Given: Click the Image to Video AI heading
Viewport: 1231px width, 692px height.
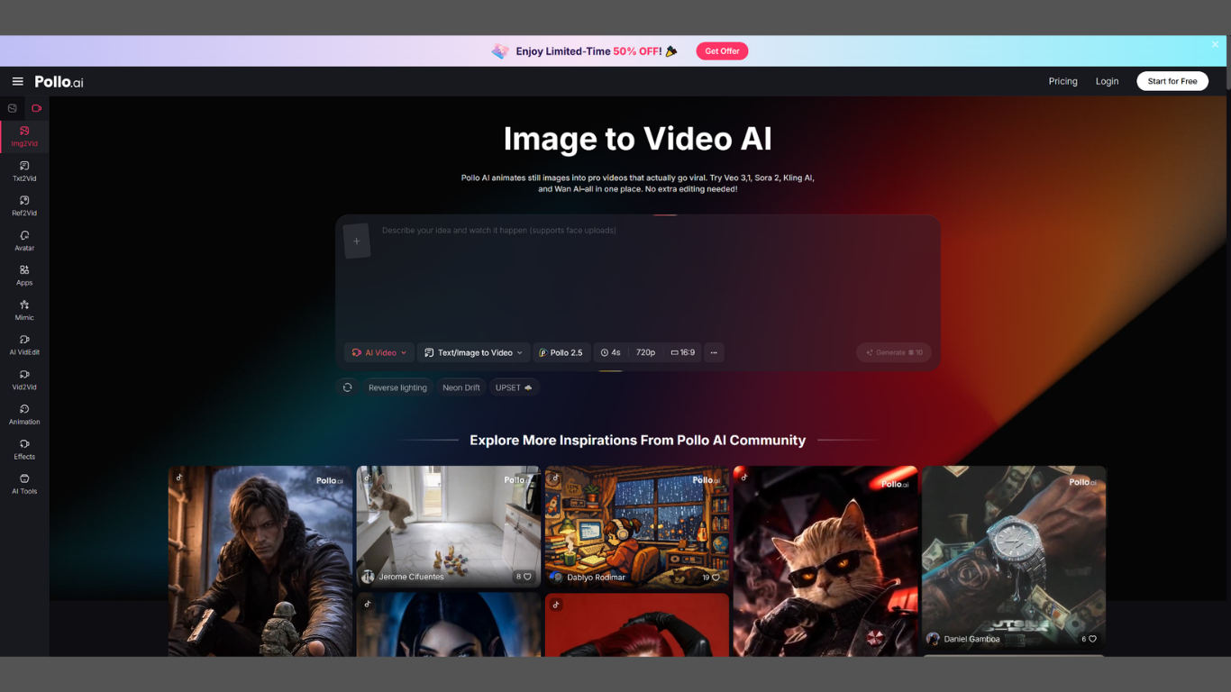Looking at the screenshot, I should [x=637, y=139].
